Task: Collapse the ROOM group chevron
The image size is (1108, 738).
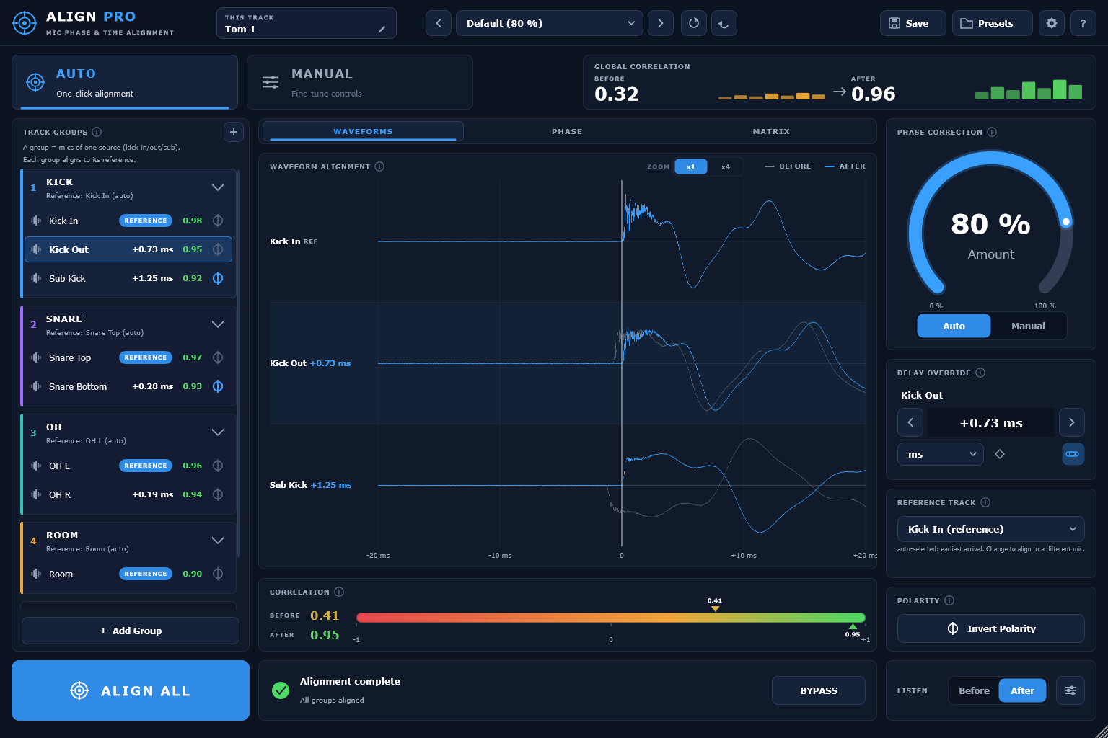Action: pos(218,541)
